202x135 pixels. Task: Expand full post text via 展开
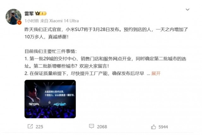[x=156, y=73]
